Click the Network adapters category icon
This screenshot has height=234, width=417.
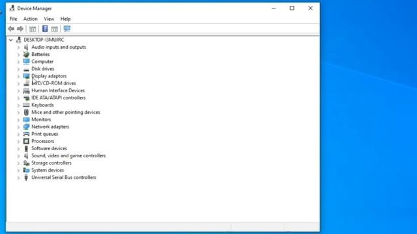click(x=26, y=127)
